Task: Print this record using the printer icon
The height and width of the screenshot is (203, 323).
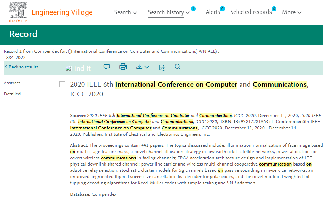Action: coord(123,67)
